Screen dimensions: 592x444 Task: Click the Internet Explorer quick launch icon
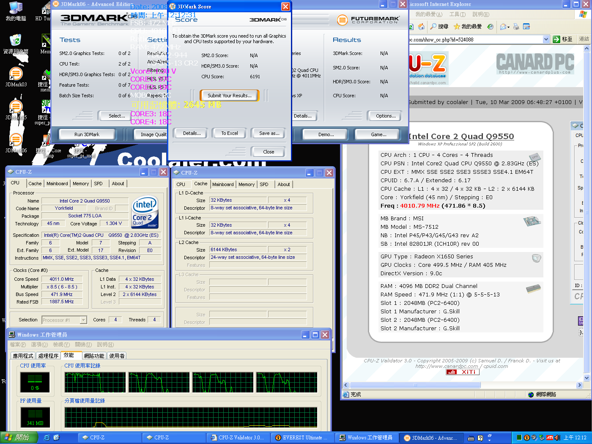coord(47,438)
